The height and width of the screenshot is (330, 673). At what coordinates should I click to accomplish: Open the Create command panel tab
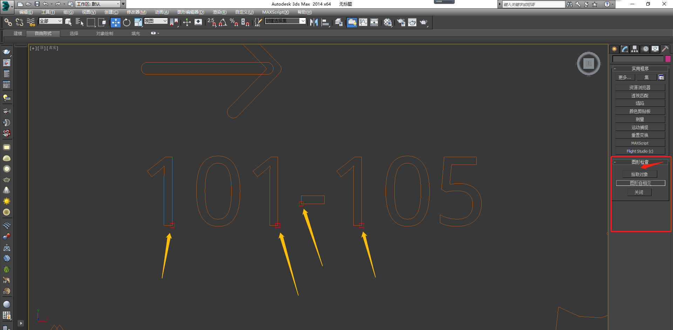[x=614, y=49]
